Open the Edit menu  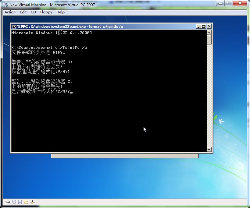23,12
